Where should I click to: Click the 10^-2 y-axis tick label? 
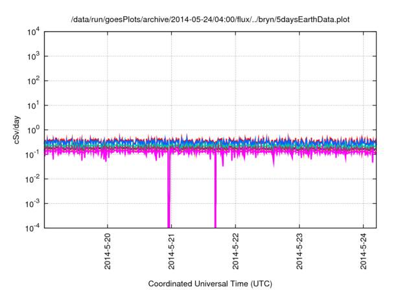(32, 179)
